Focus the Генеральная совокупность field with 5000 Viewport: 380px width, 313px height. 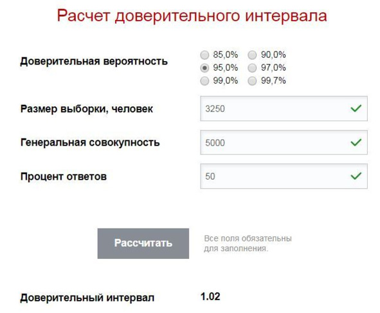click(x=284, y=142)
